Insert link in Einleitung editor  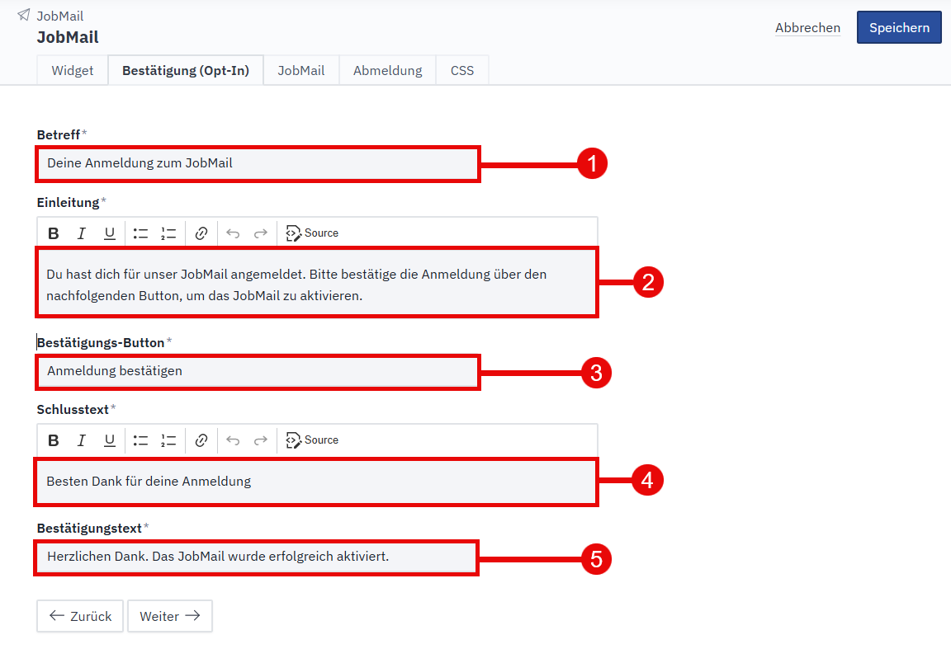(201, 233)
